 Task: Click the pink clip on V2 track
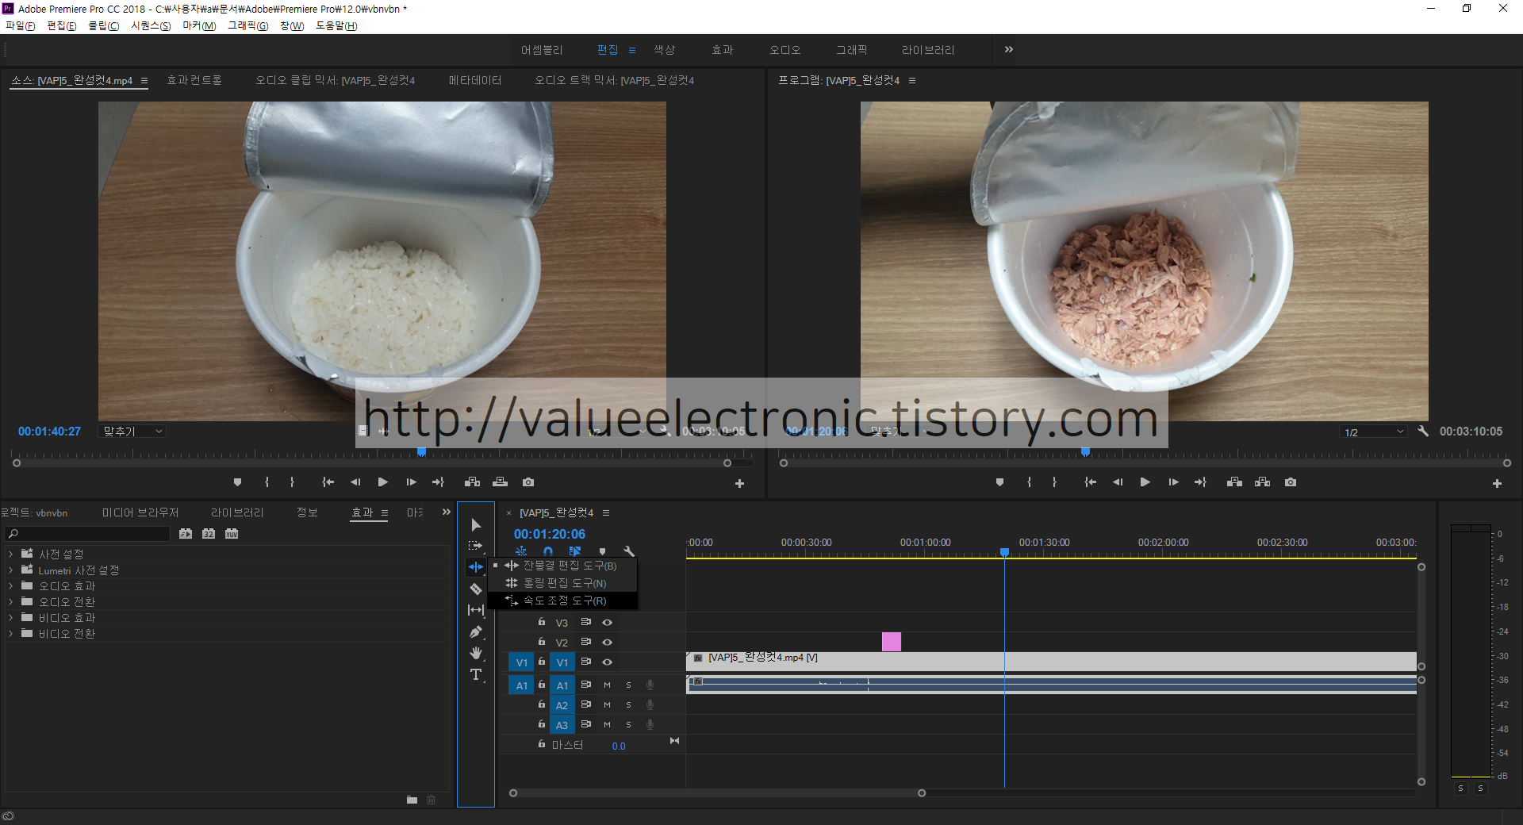892,642
